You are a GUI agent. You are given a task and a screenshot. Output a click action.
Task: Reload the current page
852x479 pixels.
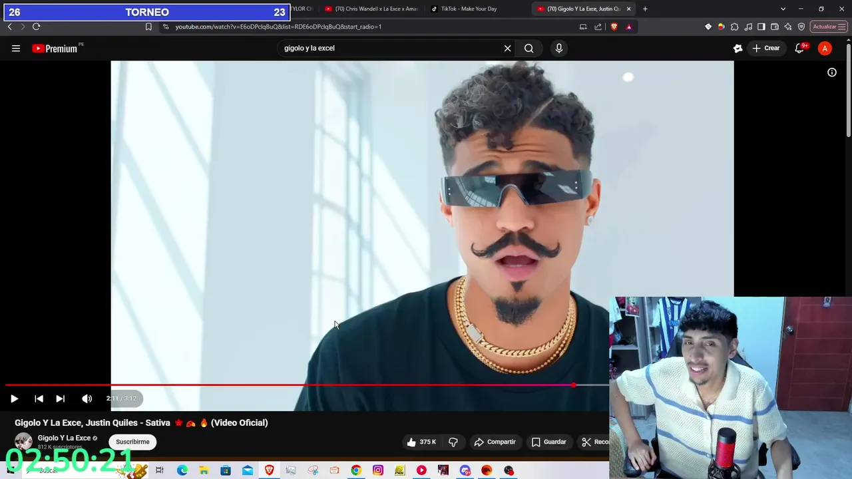[36, 27]
